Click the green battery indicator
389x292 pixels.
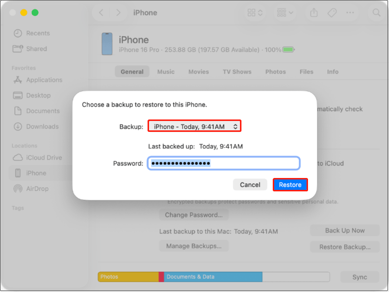point(289,50)
